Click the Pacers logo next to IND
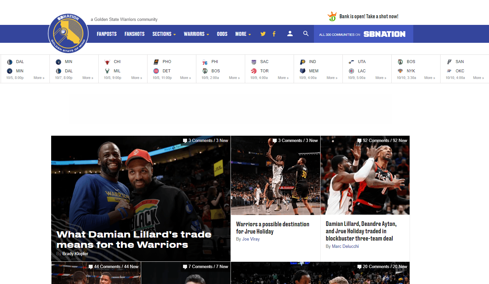This screenshot has width=489, height=284. pyautogui.click(x=302, y=62)
